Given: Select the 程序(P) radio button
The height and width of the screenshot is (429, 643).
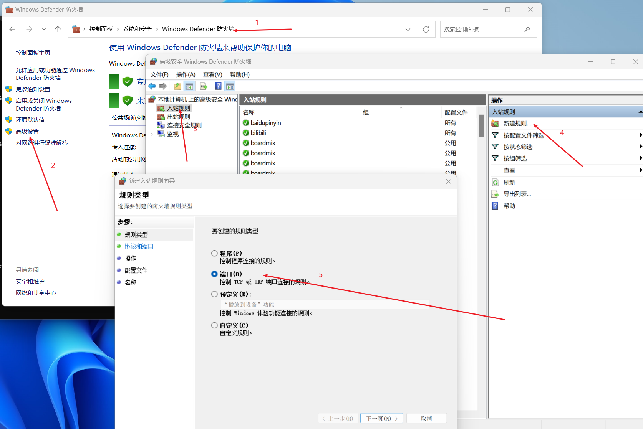Looking at the screenshot, I should tap(214, 253).
